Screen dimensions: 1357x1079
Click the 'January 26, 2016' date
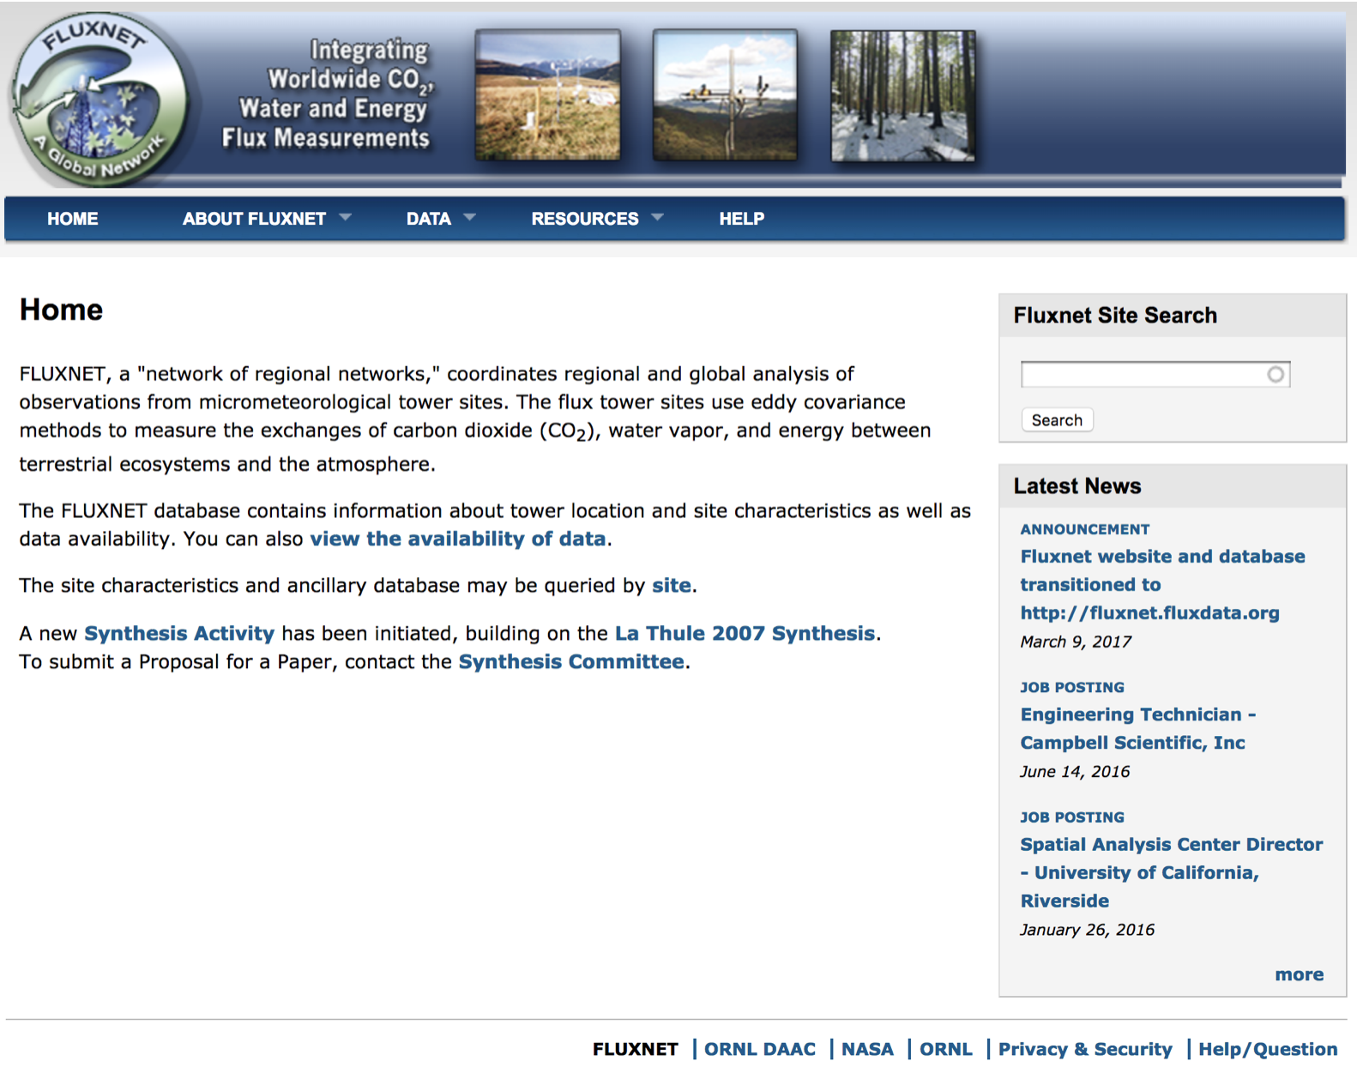point(1087,930)
